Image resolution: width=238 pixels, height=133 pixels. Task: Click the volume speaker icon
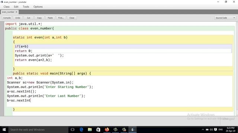211,130
